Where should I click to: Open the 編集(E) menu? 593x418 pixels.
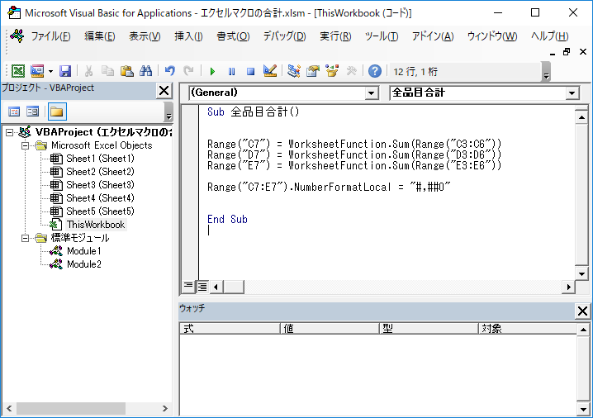click(x=99, y=36)
